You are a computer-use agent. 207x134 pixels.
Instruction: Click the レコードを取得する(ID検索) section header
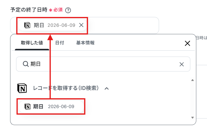tap(66, 88)
